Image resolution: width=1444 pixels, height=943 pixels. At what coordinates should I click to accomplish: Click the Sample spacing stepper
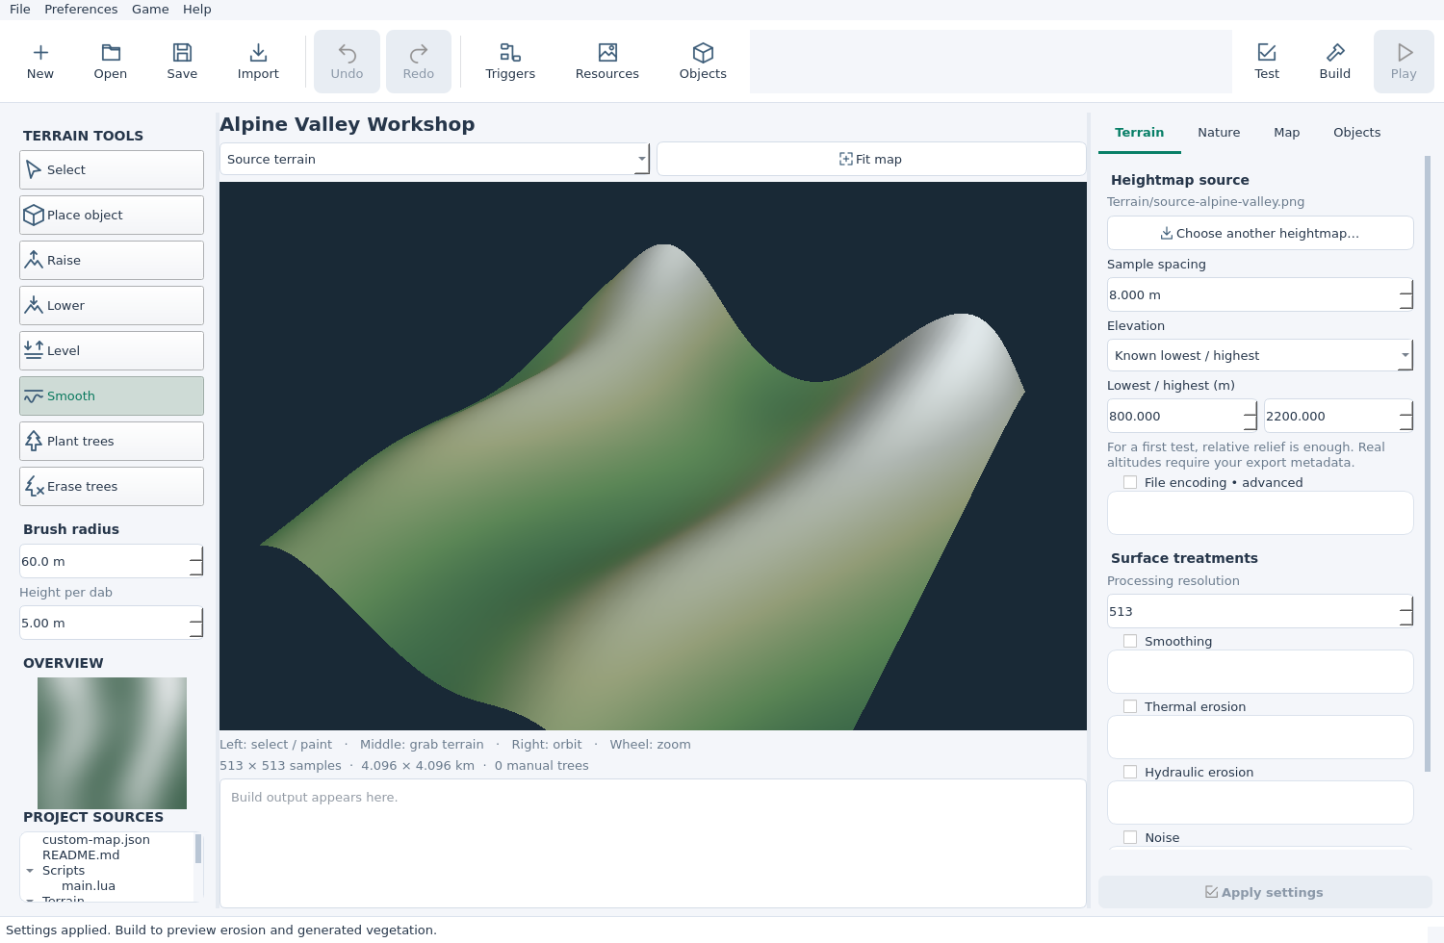click(1405, 295)
